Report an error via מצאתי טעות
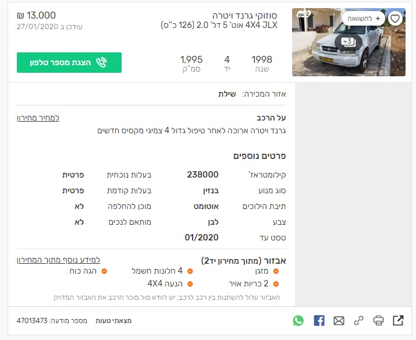The image size is (416, 340). 113,321
